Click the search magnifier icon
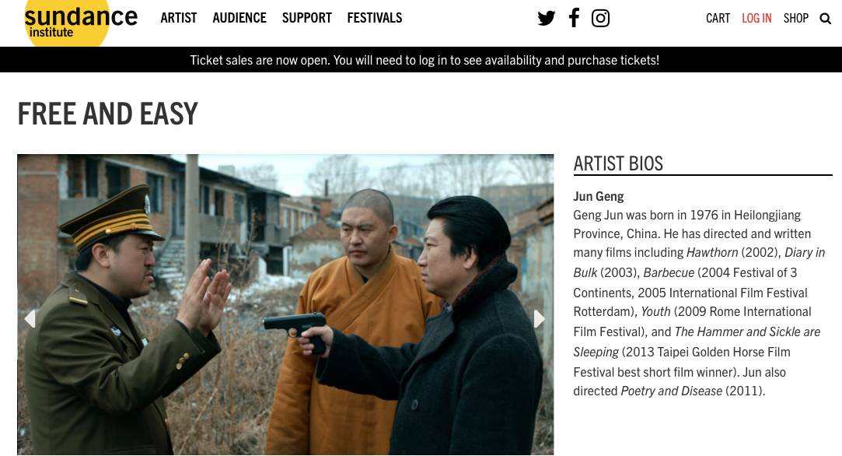Viewport: 842px width, 456px height. (826, 19)
